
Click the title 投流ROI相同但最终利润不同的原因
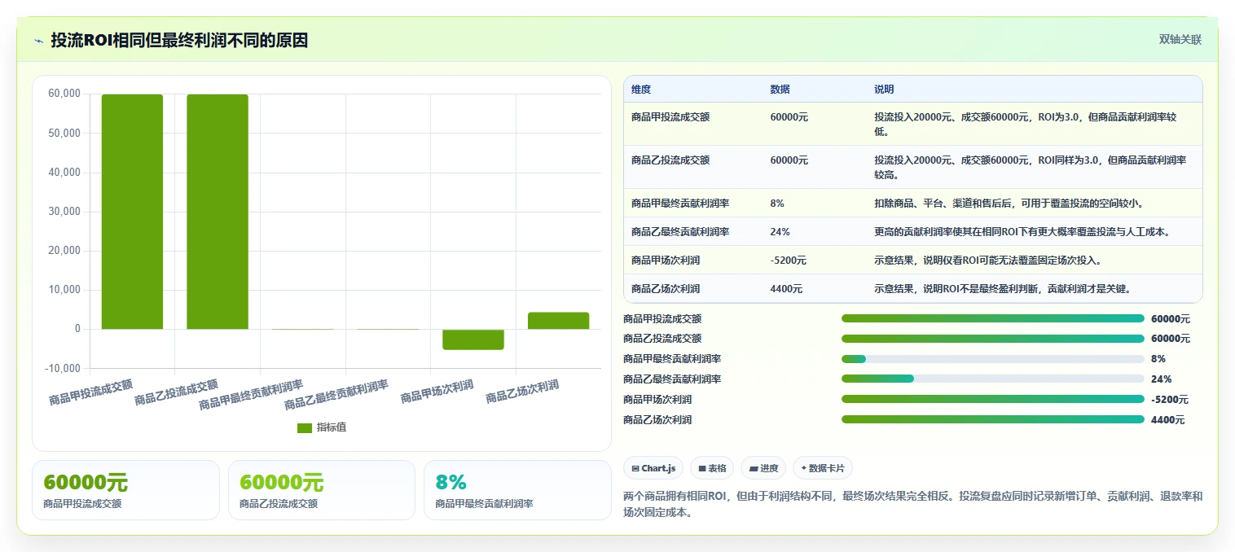(179, 40)
